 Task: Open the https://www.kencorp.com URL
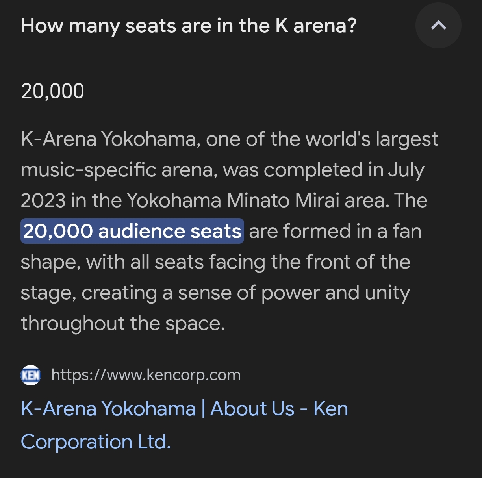pyautogui.click(x=146, y=375)
